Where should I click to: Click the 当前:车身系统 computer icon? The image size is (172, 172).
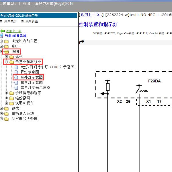pos(2,36)
